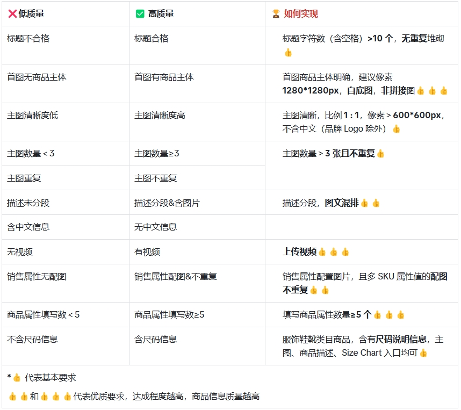This screenshot has width=461, height=410.
Task: Click thumbs-up after 品牌 Logo 除外
Action: click(397, 129)
